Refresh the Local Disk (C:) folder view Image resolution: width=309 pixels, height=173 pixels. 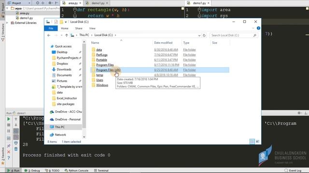click(x=204, y=35)
